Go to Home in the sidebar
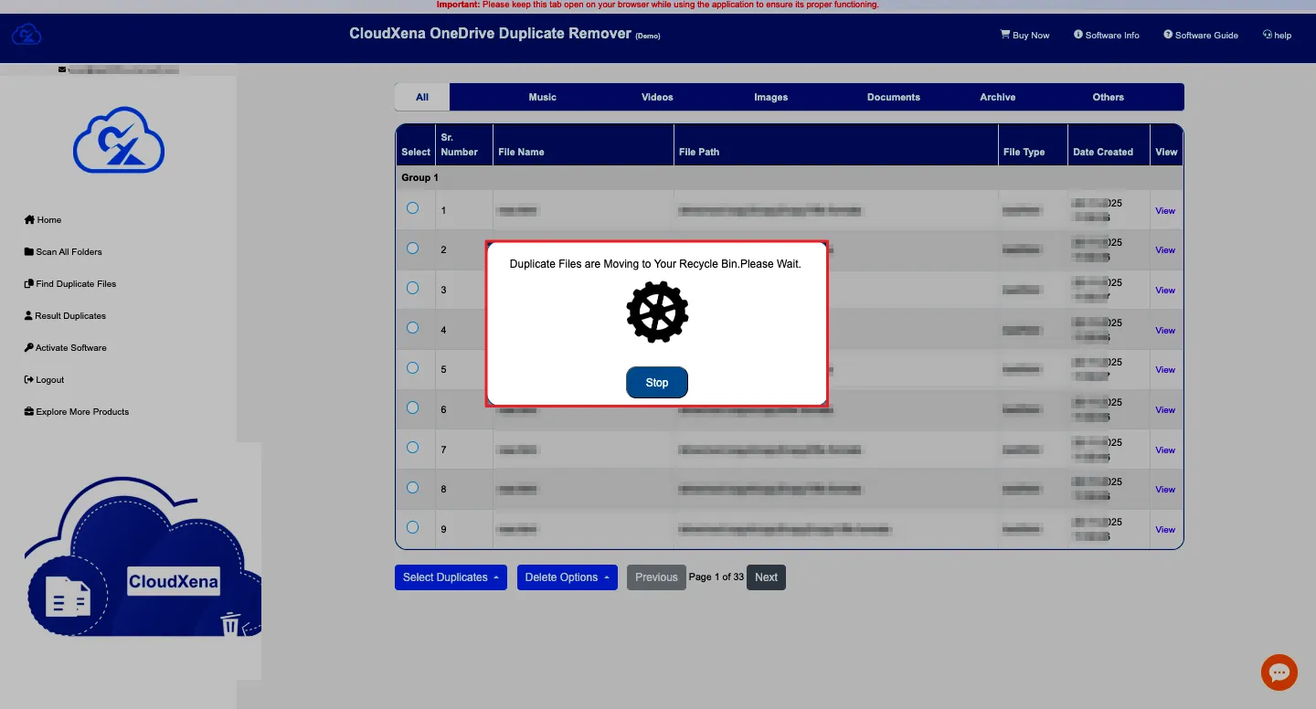 [x=43, y=220]
